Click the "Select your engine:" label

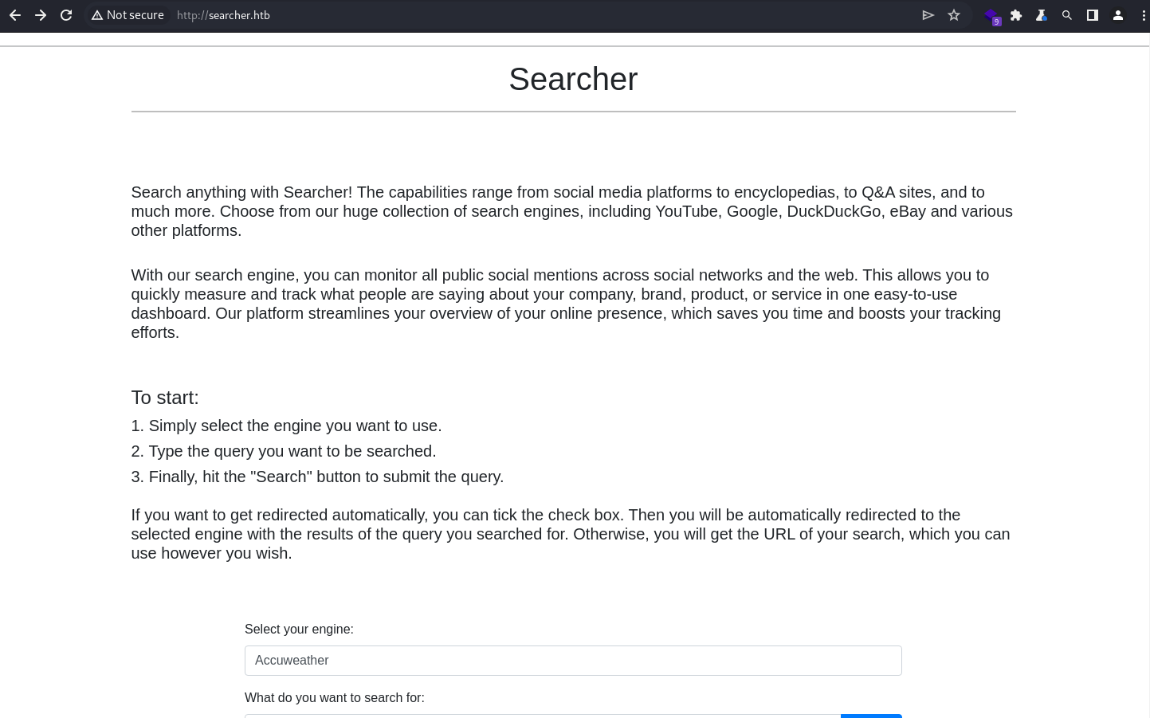[299, 629]
